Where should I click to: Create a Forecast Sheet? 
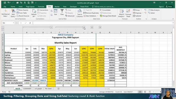(x=128, y=13)
